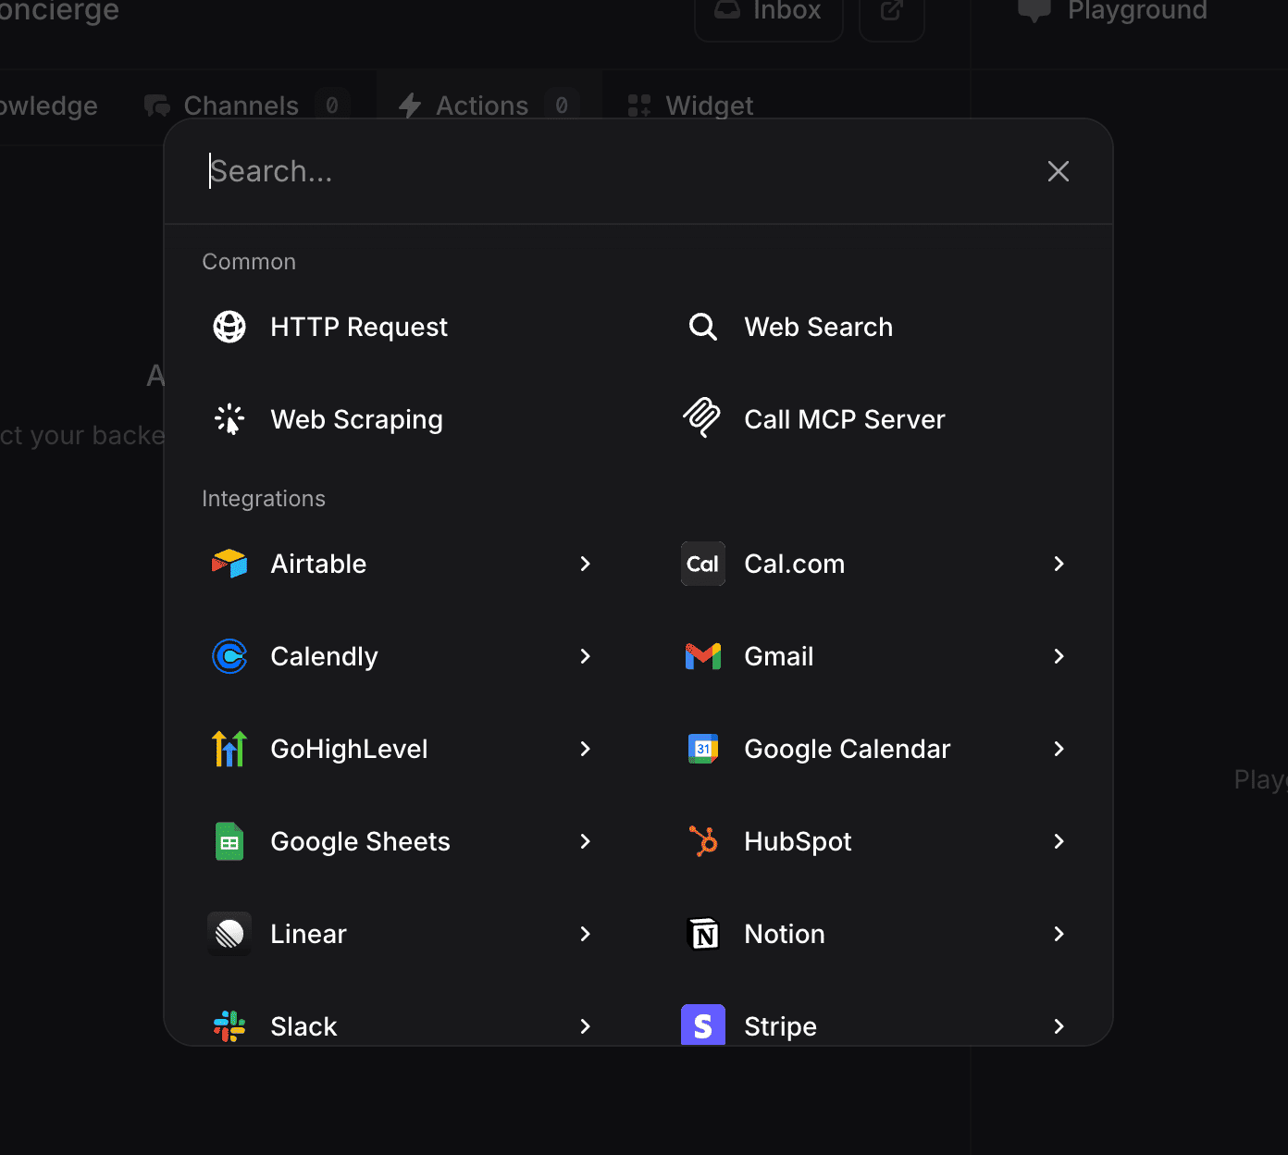
Task: Click the Notion integration icon
Action: (702, 934)
